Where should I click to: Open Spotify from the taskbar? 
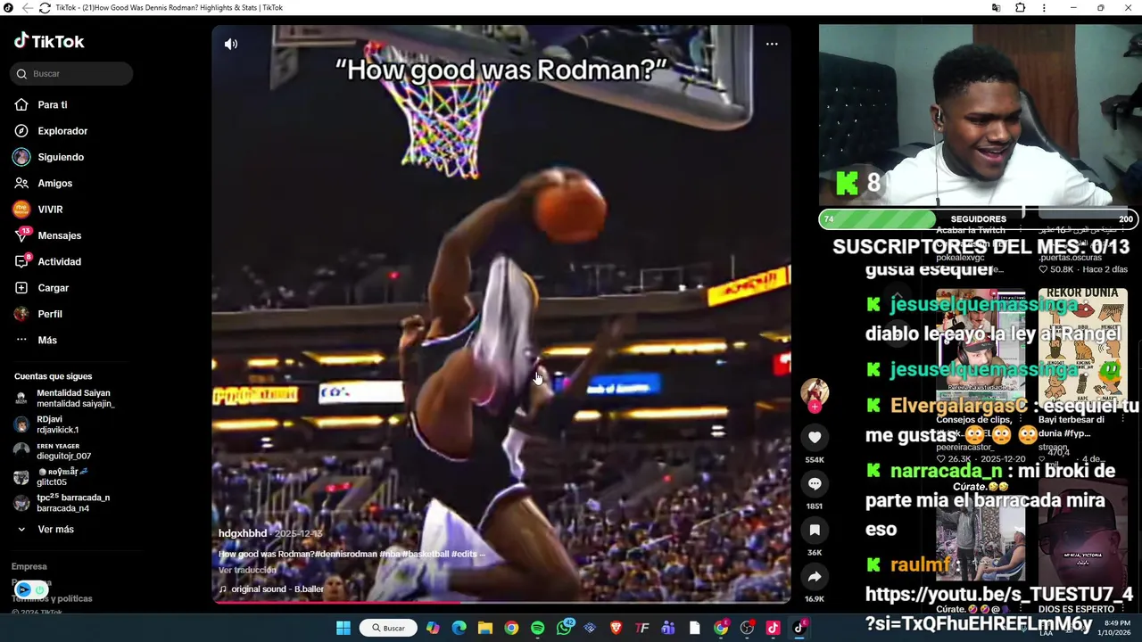537,628
